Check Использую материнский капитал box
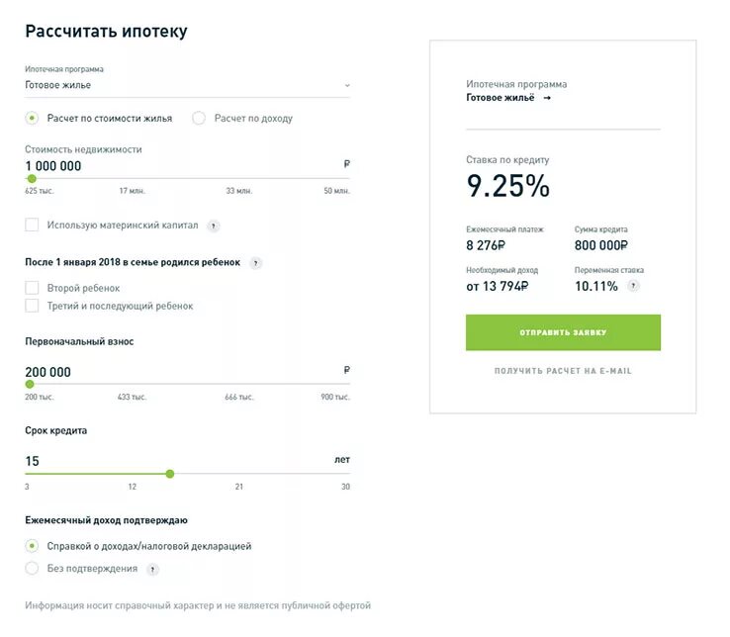This screenshot has height=637, width=730. tap(32, 226)
